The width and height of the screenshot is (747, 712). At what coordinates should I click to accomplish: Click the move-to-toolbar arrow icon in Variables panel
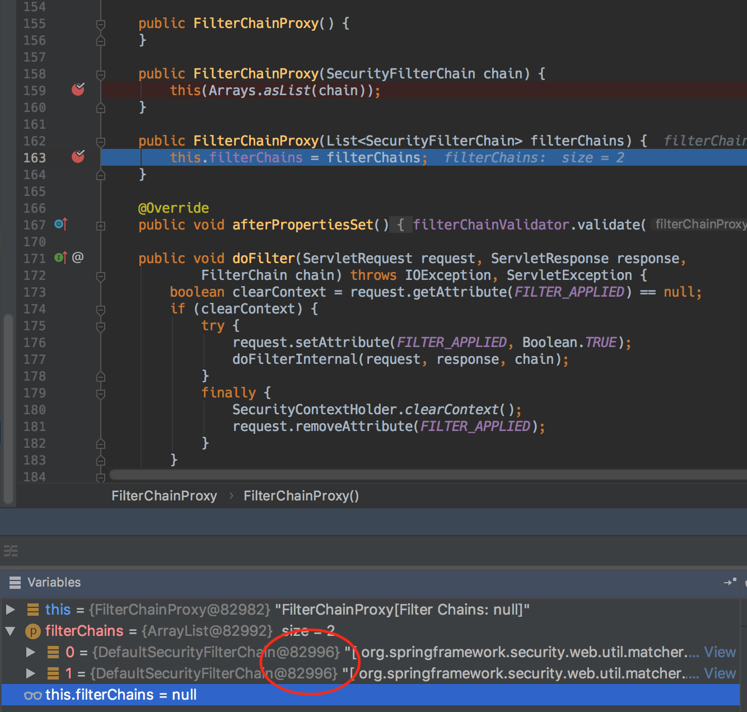click(730, 582)
